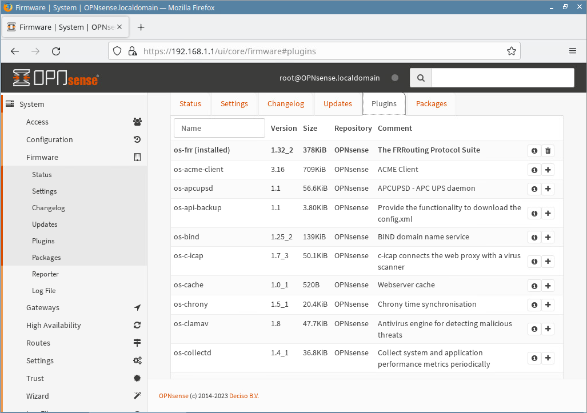
Task: Open the Changelog tab
Action: 285,103
